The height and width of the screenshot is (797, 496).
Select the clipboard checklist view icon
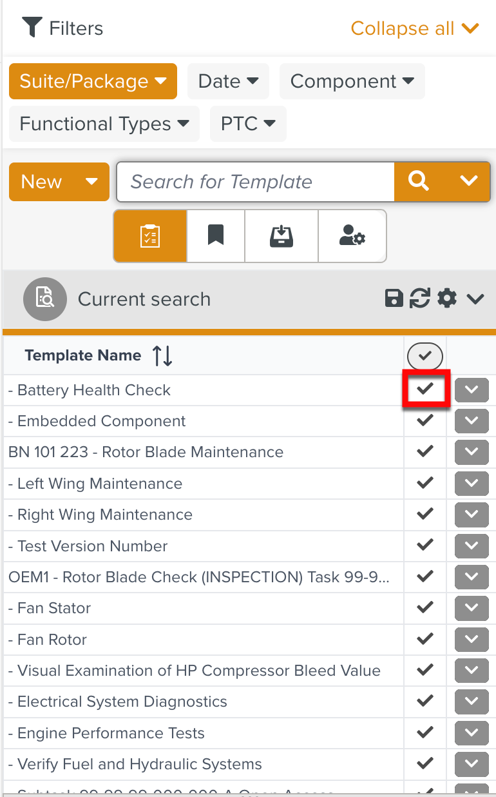coord(150,236)
